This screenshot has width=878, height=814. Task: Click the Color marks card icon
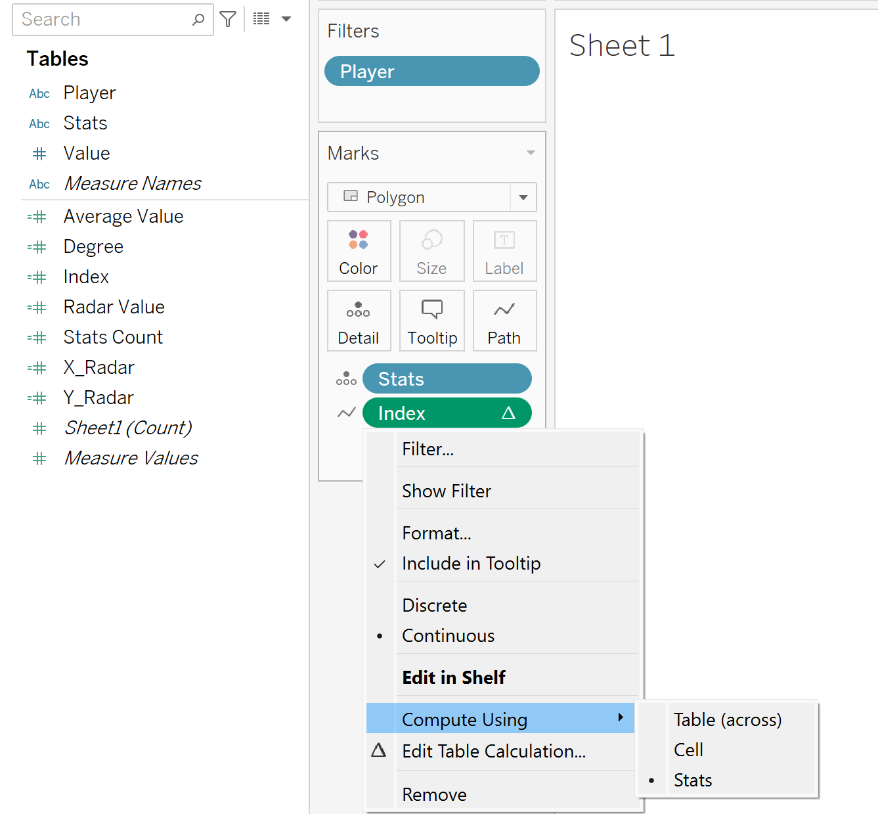[359, 251]
